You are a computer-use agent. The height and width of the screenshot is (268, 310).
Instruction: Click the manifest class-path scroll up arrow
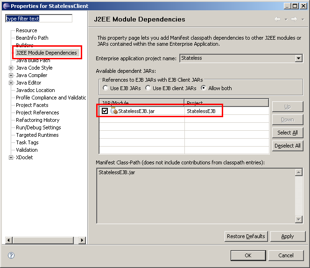[x=298, y=172]
